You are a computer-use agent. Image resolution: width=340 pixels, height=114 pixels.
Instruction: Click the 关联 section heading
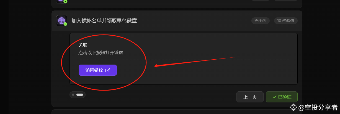83,45
